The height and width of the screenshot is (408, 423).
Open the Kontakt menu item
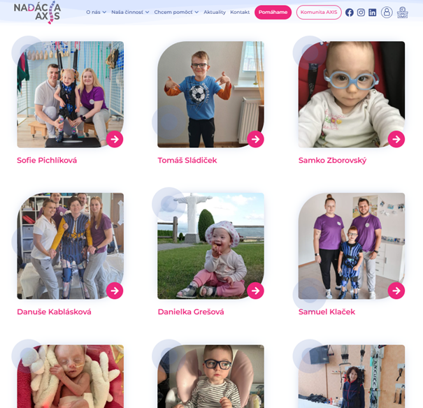click(240, 12)
